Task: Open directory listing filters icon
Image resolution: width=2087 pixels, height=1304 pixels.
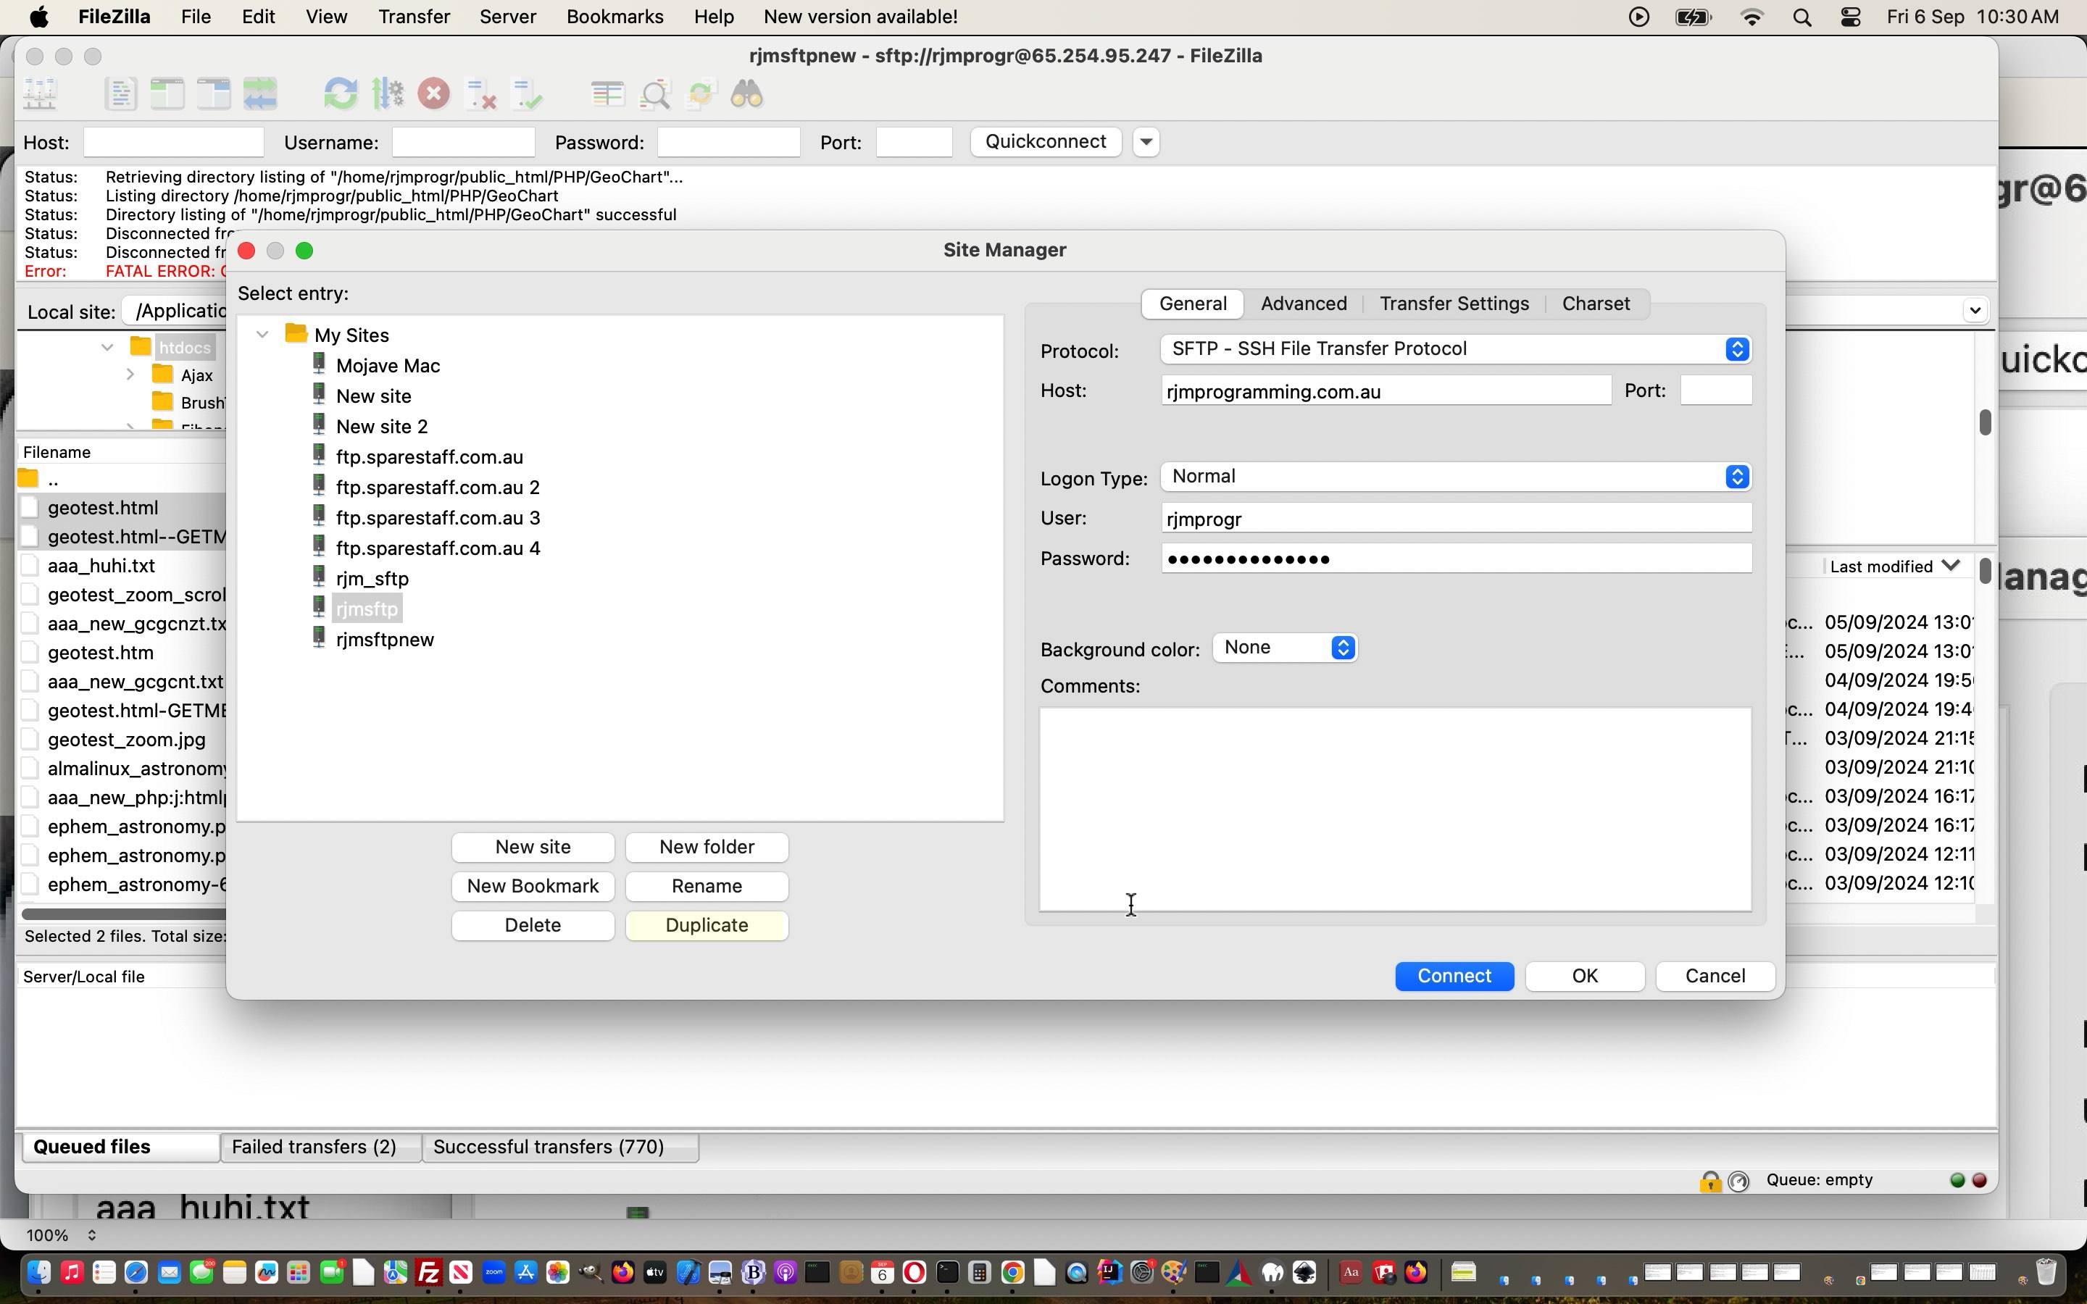Action: pos(608,94)
